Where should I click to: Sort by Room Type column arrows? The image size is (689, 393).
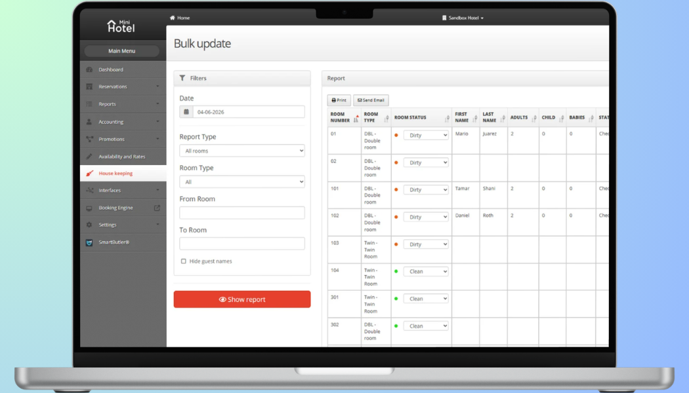(x=386, y=117)
